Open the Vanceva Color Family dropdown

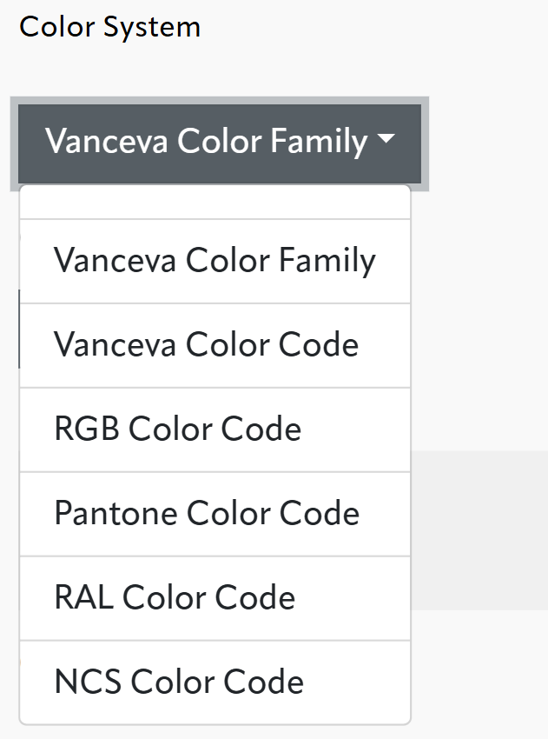[217, 142]
